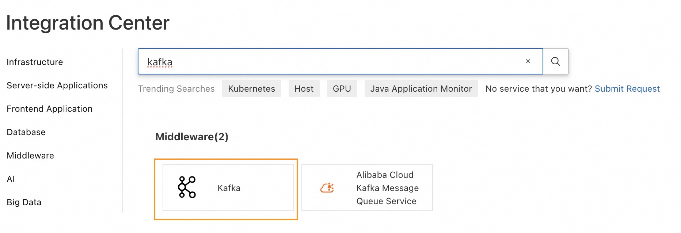Open the Big Data category
681x233 pixels.
pyautogui.click(x=24, y=202)
